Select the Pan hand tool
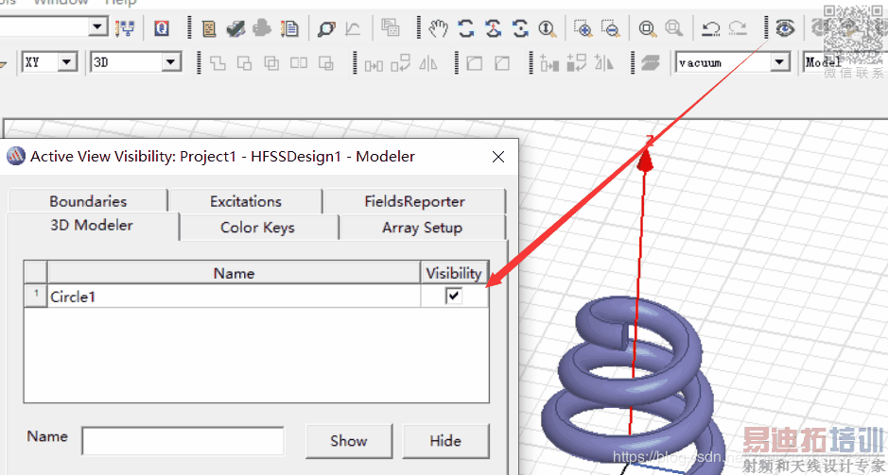This screenshot has width=888, height=475. [437, 28]
